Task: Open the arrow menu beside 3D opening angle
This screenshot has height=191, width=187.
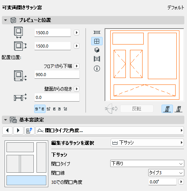Action: pos(181,182)
